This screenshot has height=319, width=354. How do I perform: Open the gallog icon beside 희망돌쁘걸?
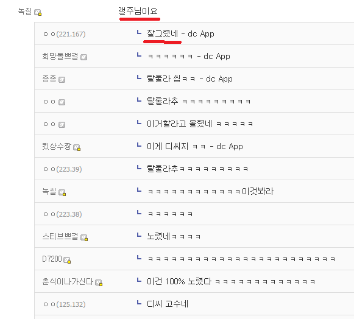point(83,57)
